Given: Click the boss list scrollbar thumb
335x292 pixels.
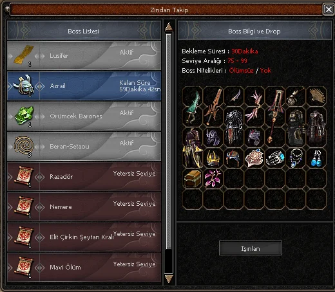Looking at the screenshot, I should [x=169, y=141].
